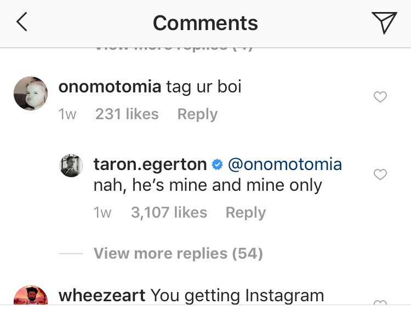Open the wheezeart username link

[x=102, y=296]
